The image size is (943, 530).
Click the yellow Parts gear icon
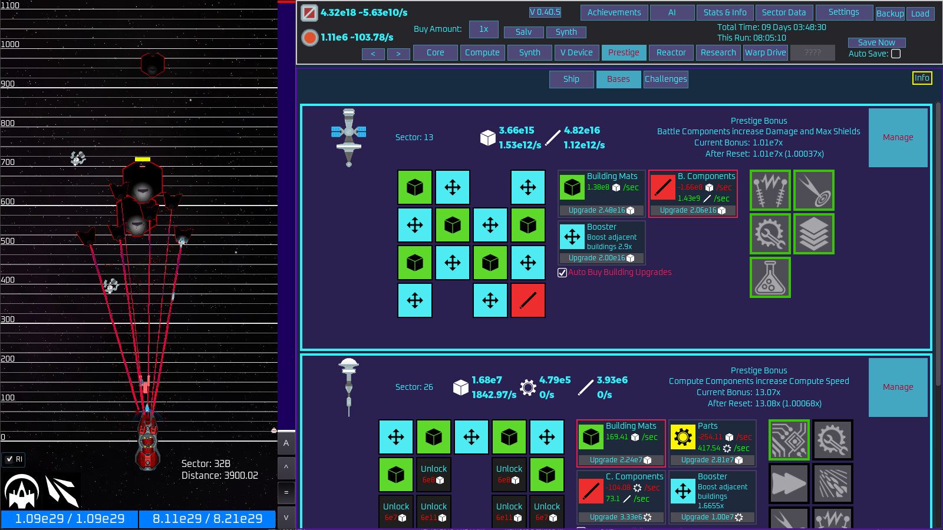684,437
